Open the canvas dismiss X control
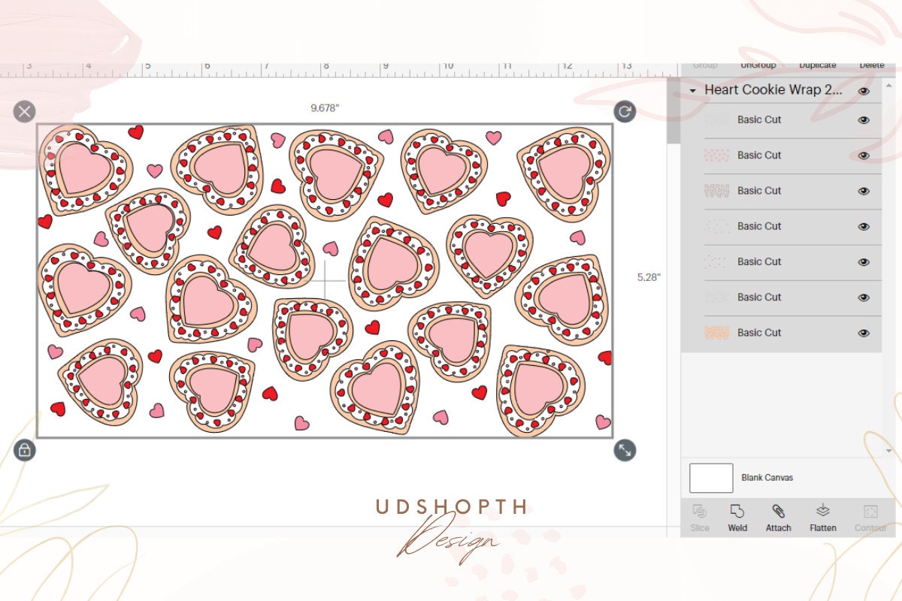902x601 pixels. click(x=24, y=111)
